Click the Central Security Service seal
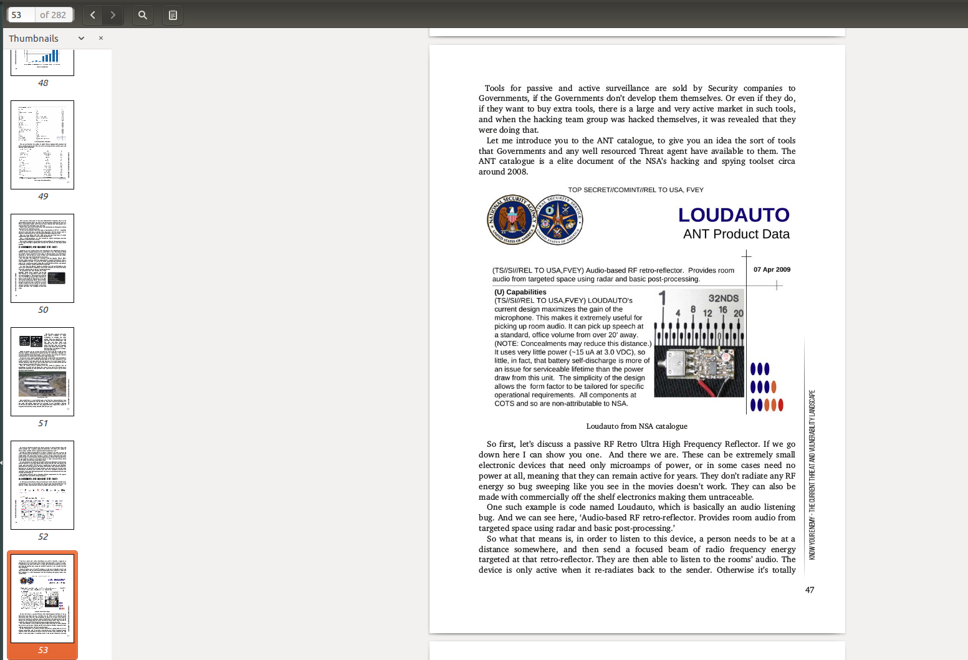Image resolution: width=968 pixels, height=660 pixels. [558, 219]
